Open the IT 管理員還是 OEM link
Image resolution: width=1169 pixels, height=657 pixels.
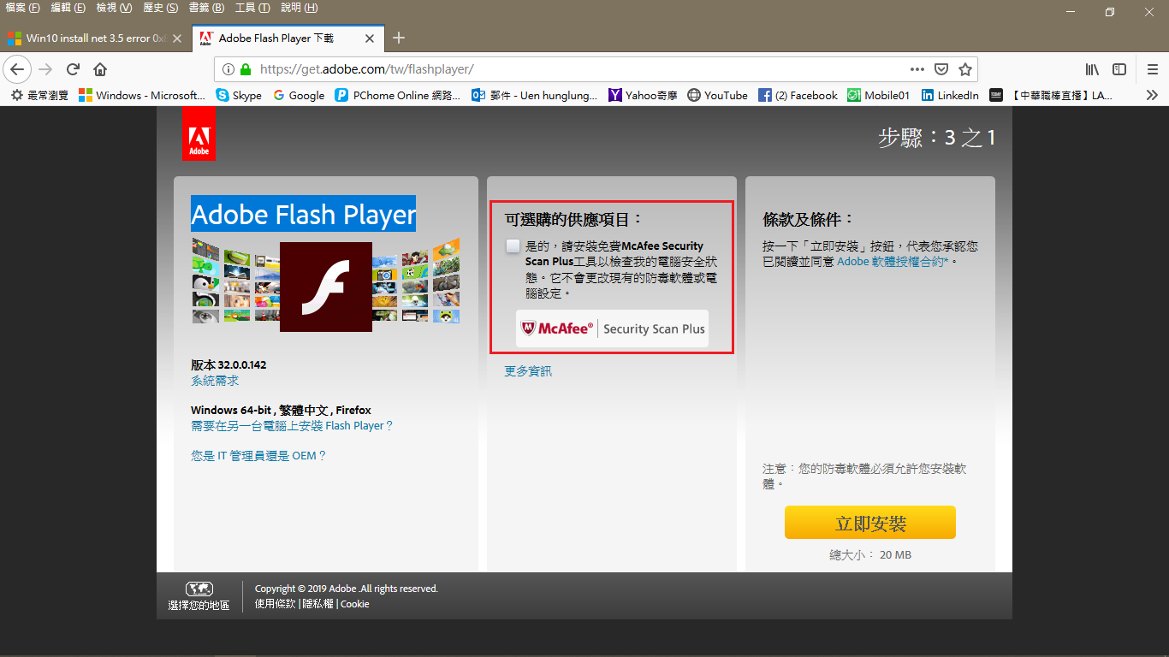(x=258, y=456)
